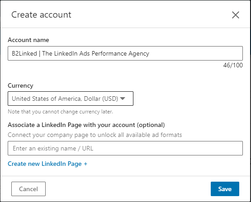Click the 'Note that you cannot change currency later' text
This screenshot has width=251, height=202.
tap(60, 112)
